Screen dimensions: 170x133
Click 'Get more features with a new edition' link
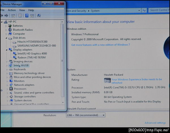click(x=100, y=45)
